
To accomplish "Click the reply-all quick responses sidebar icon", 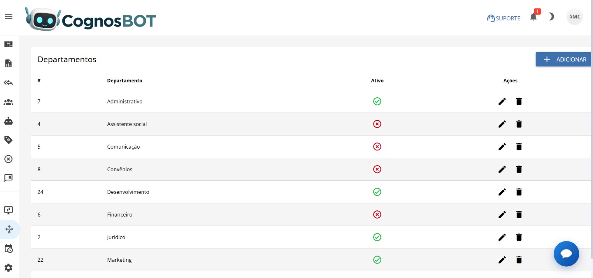I will click(9, 83).
